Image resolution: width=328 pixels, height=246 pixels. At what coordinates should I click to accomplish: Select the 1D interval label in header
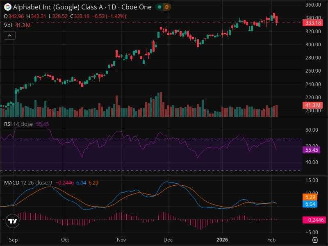[x=112, y=7]
